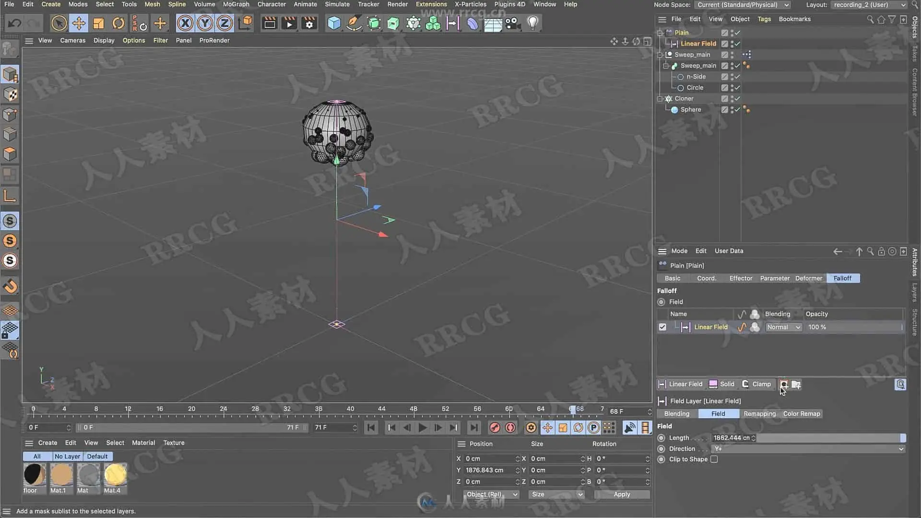The height and width of the screenshot is (518, 921).
Task: Click the add folder layer icon
Action: point(796,384)
